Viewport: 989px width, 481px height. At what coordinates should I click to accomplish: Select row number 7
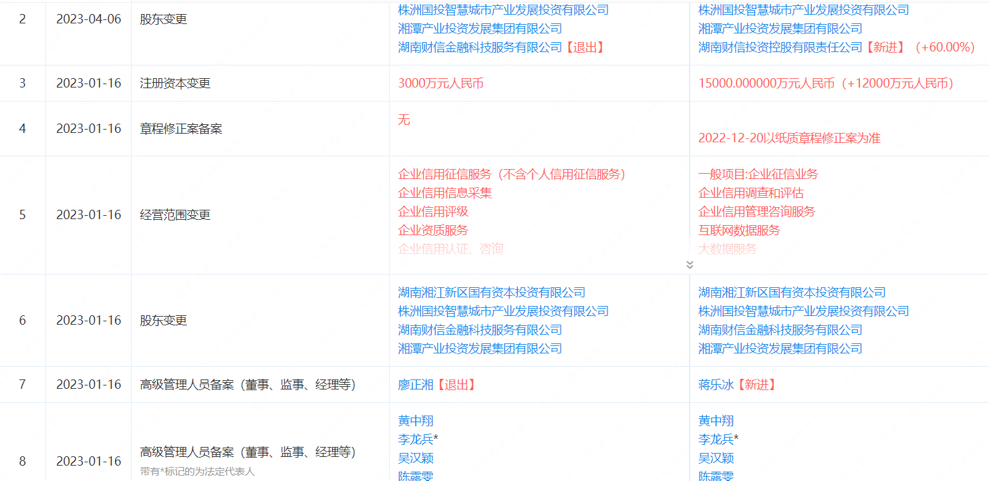coord(23,385)
